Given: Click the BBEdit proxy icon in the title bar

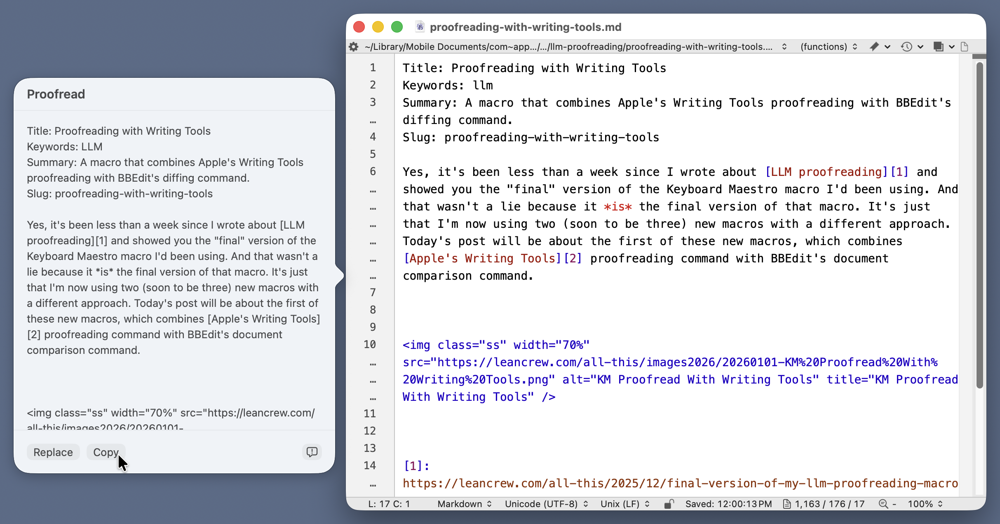Looking at the screenshot, I should pyautogui.click(x=420, y=26).
